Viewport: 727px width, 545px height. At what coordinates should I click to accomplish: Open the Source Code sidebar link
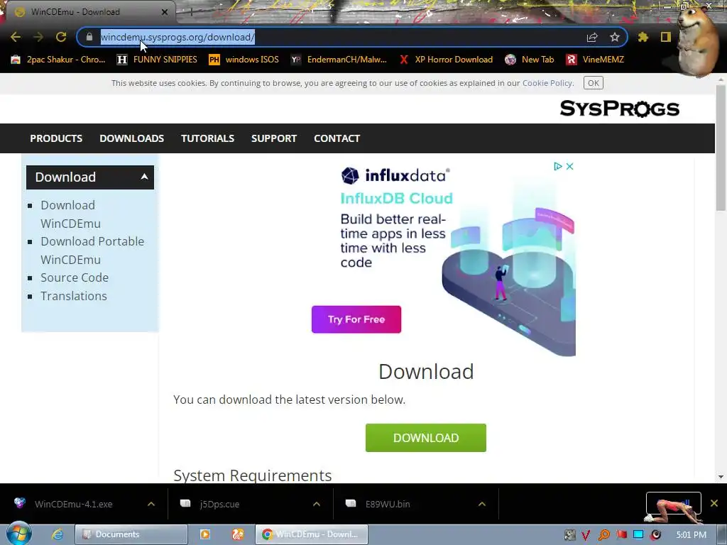(74, 277)
